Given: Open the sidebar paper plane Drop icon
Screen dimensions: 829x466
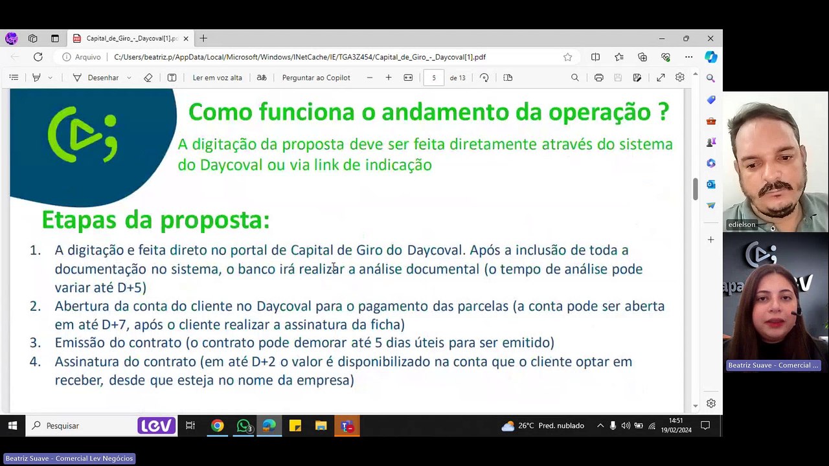Looking at the screenshot, I should (711, 205).
